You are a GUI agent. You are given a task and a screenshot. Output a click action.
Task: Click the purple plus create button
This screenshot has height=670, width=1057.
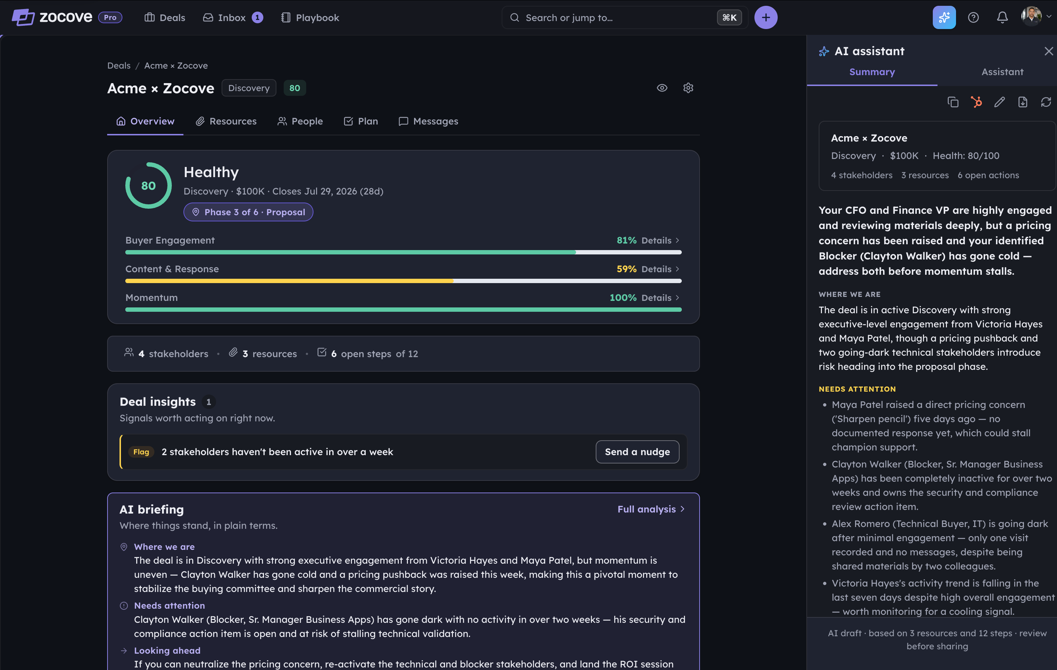click(x=766, y=17)
